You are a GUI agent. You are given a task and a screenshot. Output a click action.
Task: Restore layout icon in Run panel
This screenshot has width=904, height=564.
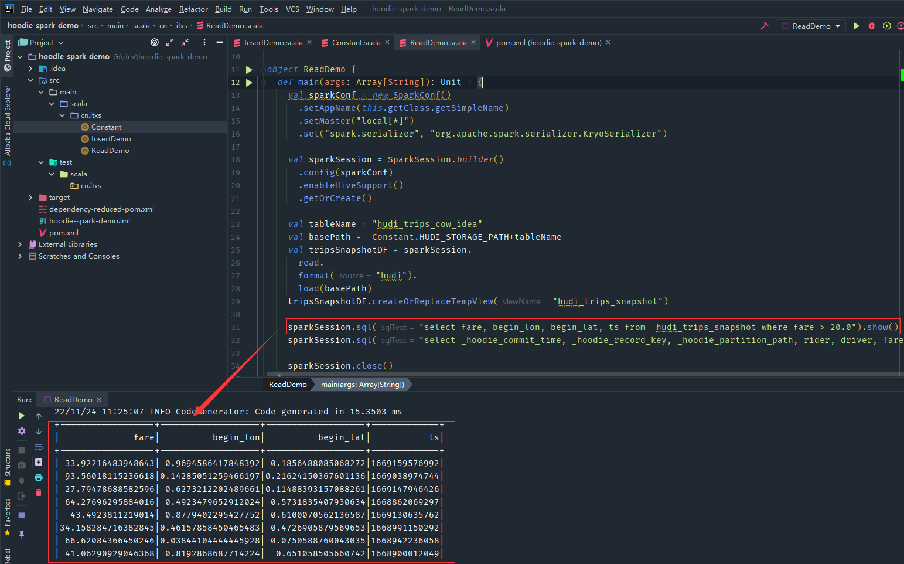22,515
